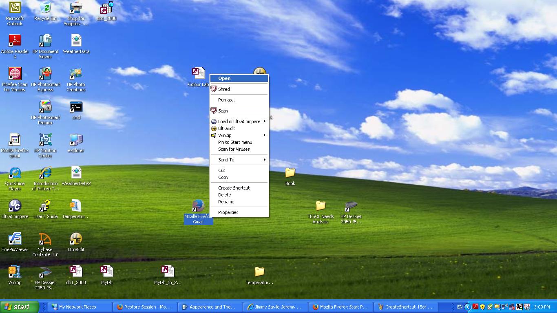Select the Recycle Bin icon
Image resolution: width=557 pixels, height=313 pixels.
[x=45, y=8]
